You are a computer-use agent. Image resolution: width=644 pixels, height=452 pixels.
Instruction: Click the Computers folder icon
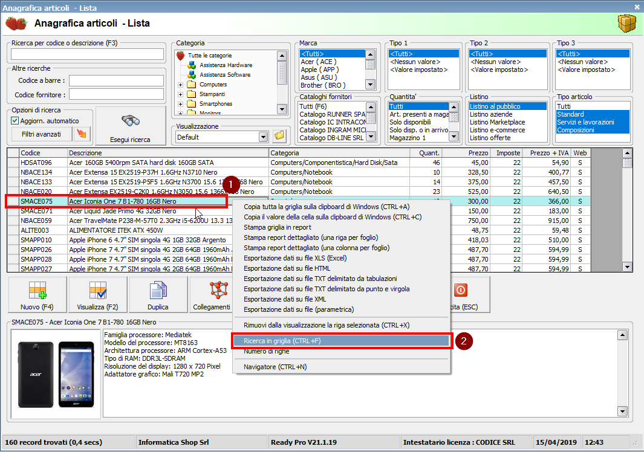(192, 84)
